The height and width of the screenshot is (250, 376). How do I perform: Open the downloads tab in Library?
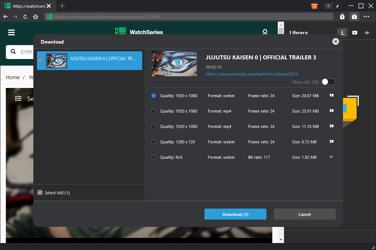tap(342, 33)
